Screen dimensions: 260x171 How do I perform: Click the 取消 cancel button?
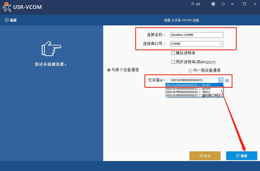205,156
